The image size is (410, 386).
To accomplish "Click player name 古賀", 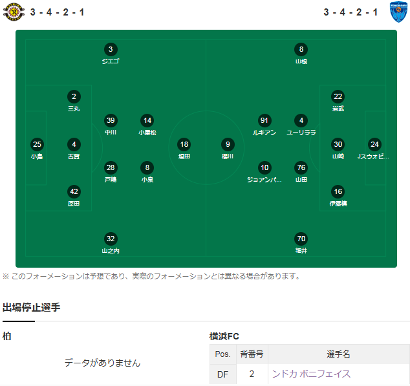I will [x=74, y=156].
